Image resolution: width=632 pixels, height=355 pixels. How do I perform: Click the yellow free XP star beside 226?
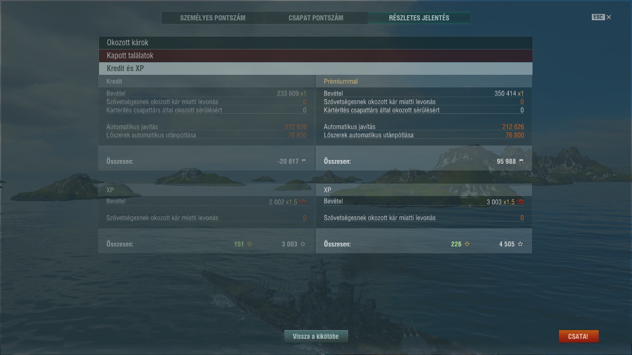467,244
